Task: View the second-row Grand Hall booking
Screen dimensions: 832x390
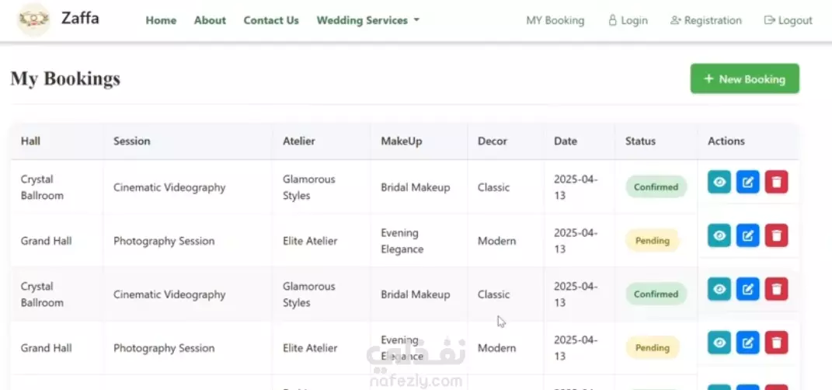Action: (719, 235)
